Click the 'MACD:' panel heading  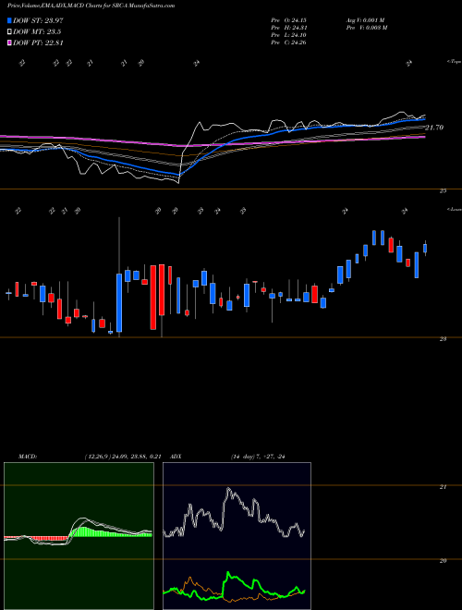tap(27, 457)
